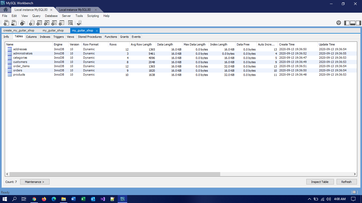
Task: Open the Maintenance > menu button
Action: pyautogui.click(x=35, y=182)
